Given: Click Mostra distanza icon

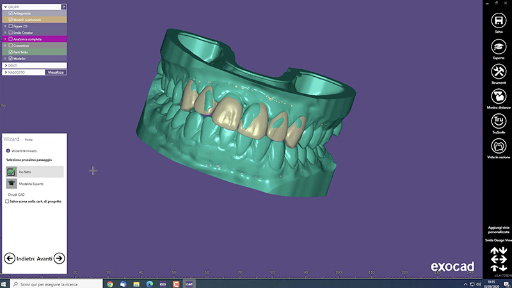Looking at the screenshot, I should [498, 96].
